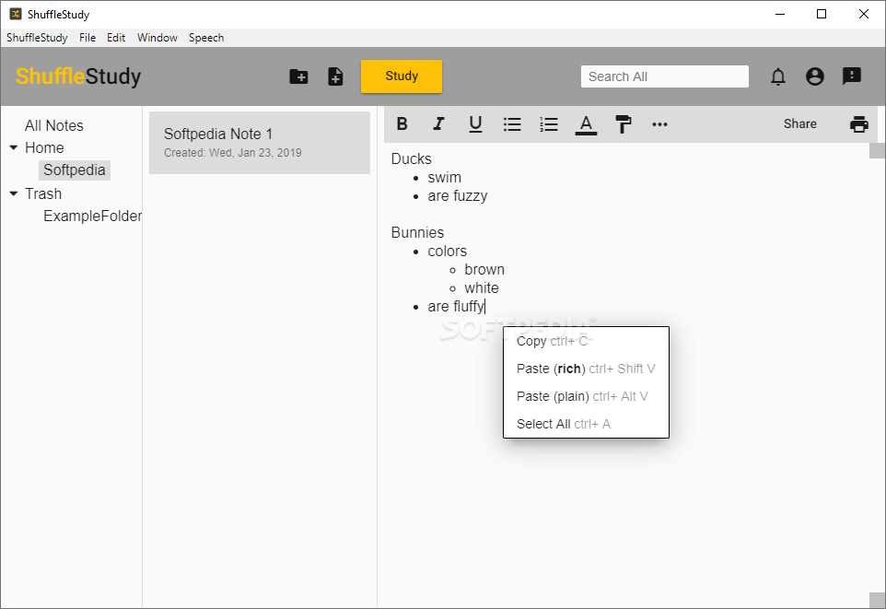Choose Copy from the context menu
This screenshot has height=609, width=886.
click(586, 341)
